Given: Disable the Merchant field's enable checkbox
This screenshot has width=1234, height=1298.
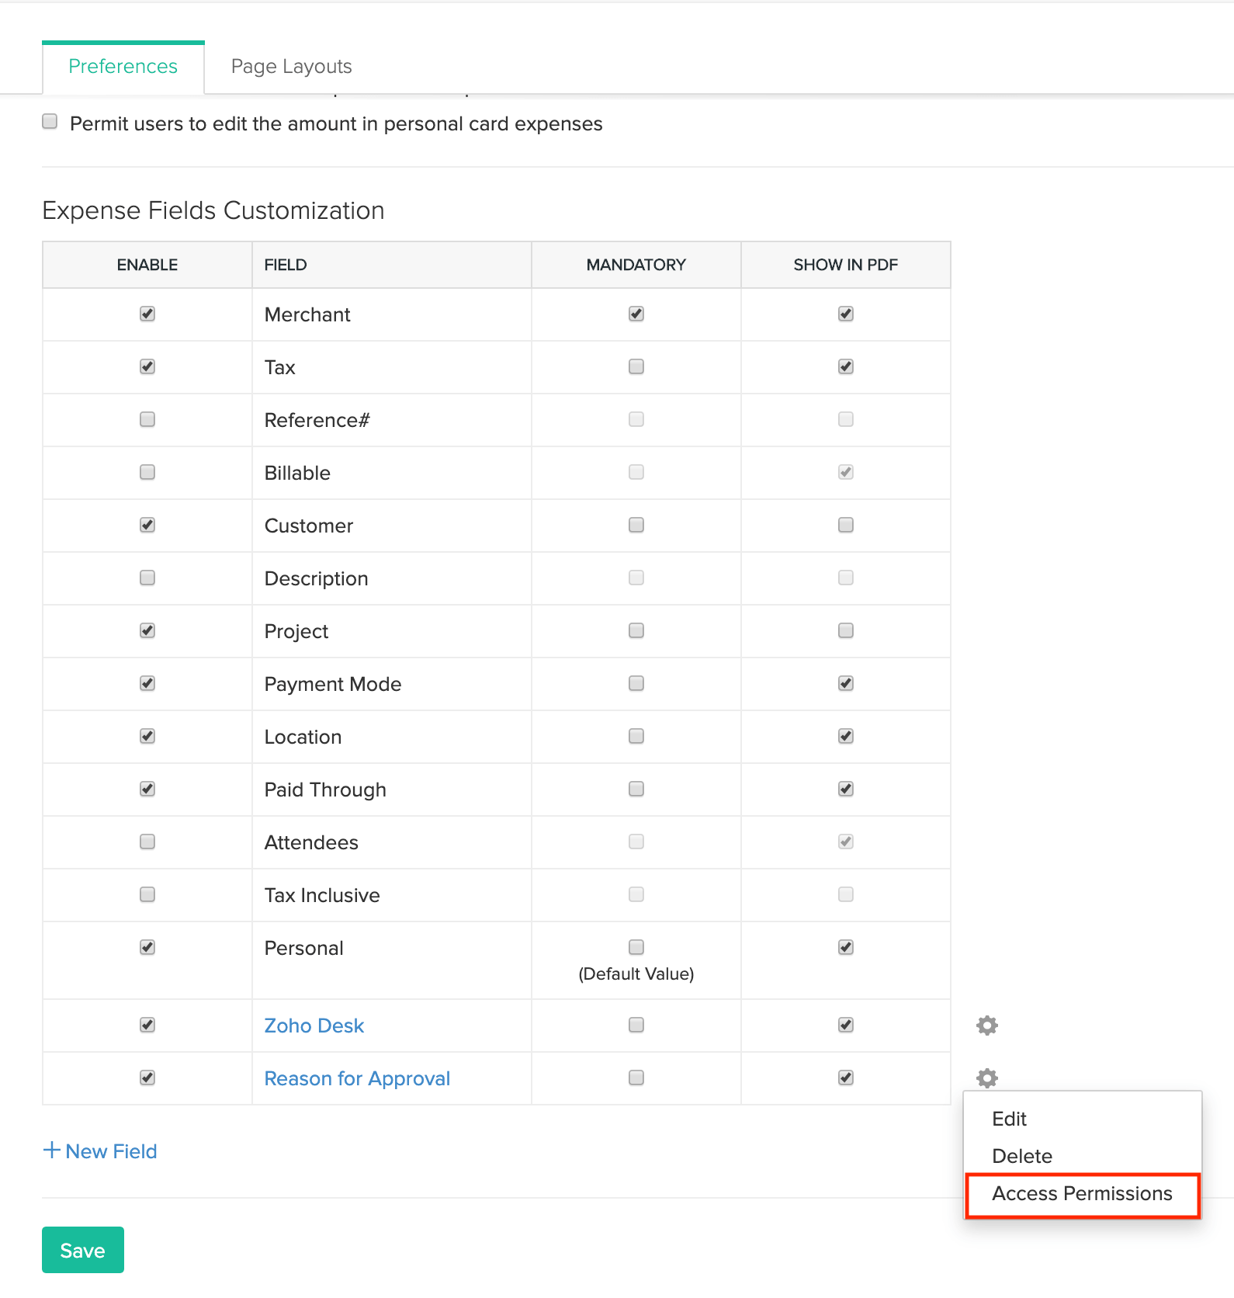Looking at the screenshot, I should pos(147,314).
